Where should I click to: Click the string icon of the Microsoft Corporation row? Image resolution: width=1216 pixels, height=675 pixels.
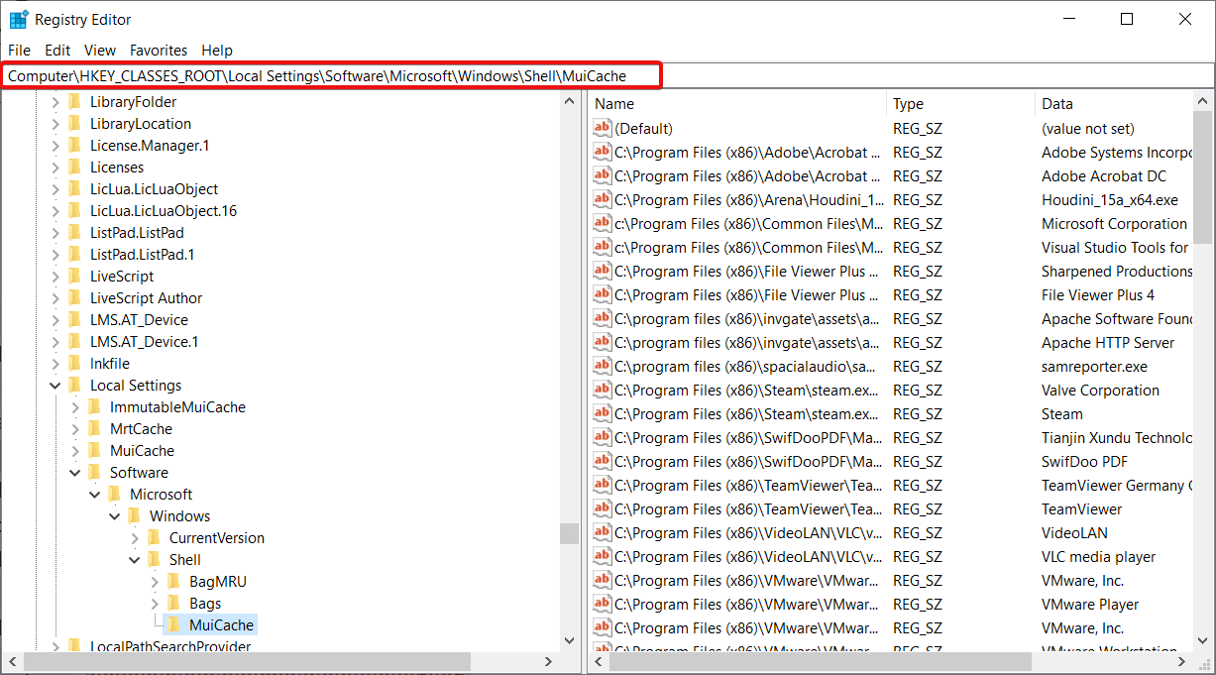[603, 223]
